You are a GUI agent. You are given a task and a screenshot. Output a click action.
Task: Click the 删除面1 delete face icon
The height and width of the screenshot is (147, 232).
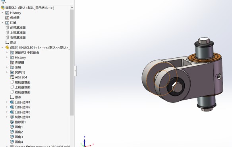coord(12,122)
